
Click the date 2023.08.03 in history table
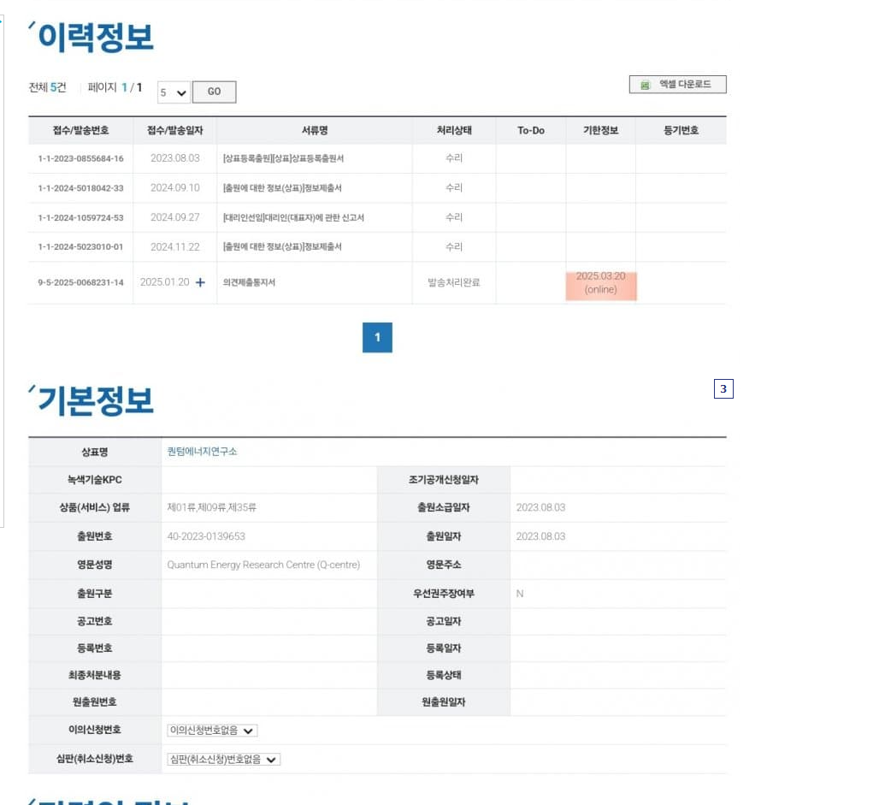click(x=175, y=158)
